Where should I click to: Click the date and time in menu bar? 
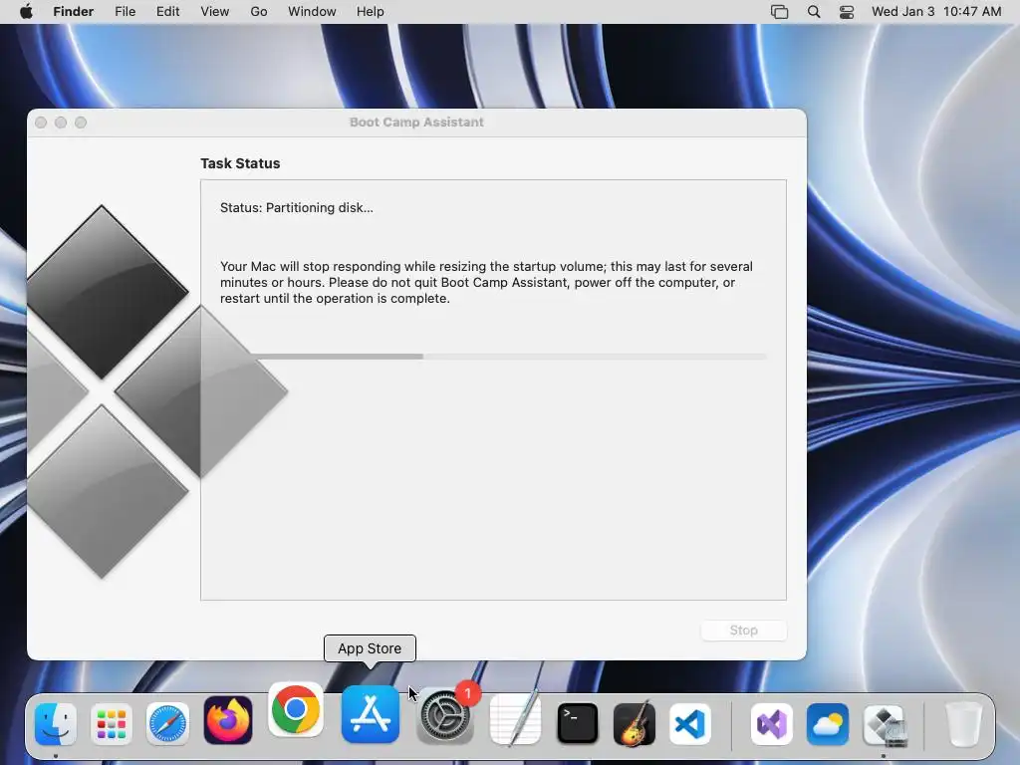[936, 11]
